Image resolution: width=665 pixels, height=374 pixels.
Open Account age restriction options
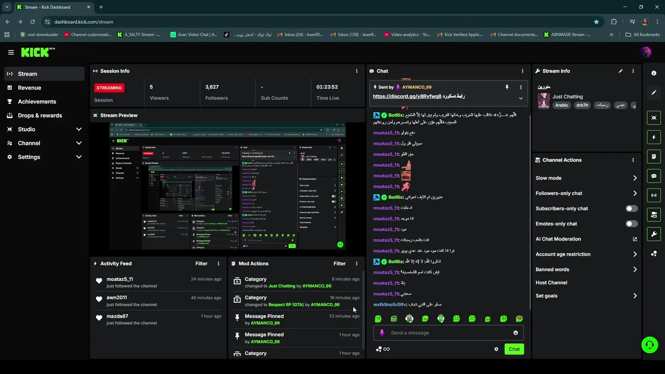click(x=635, y=255)
